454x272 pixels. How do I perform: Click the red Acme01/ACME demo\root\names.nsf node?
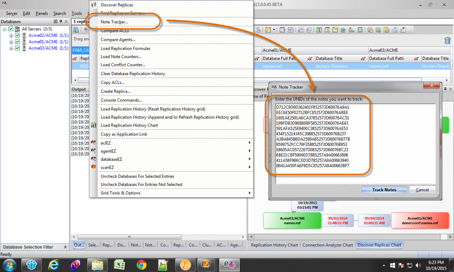click(x=420, y=221)
